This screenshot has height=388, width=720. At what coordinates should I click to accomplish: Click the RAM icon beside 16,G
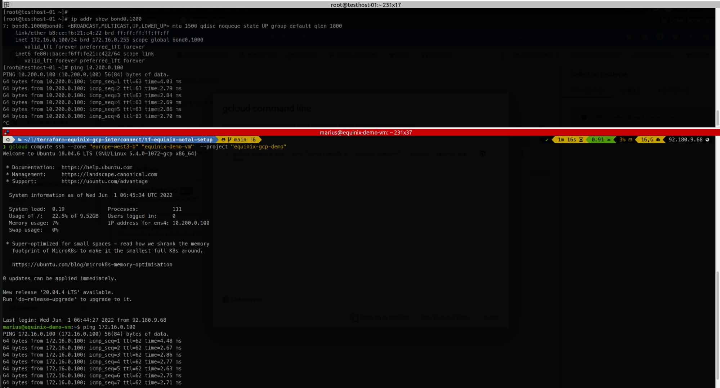tap(658, 140)
